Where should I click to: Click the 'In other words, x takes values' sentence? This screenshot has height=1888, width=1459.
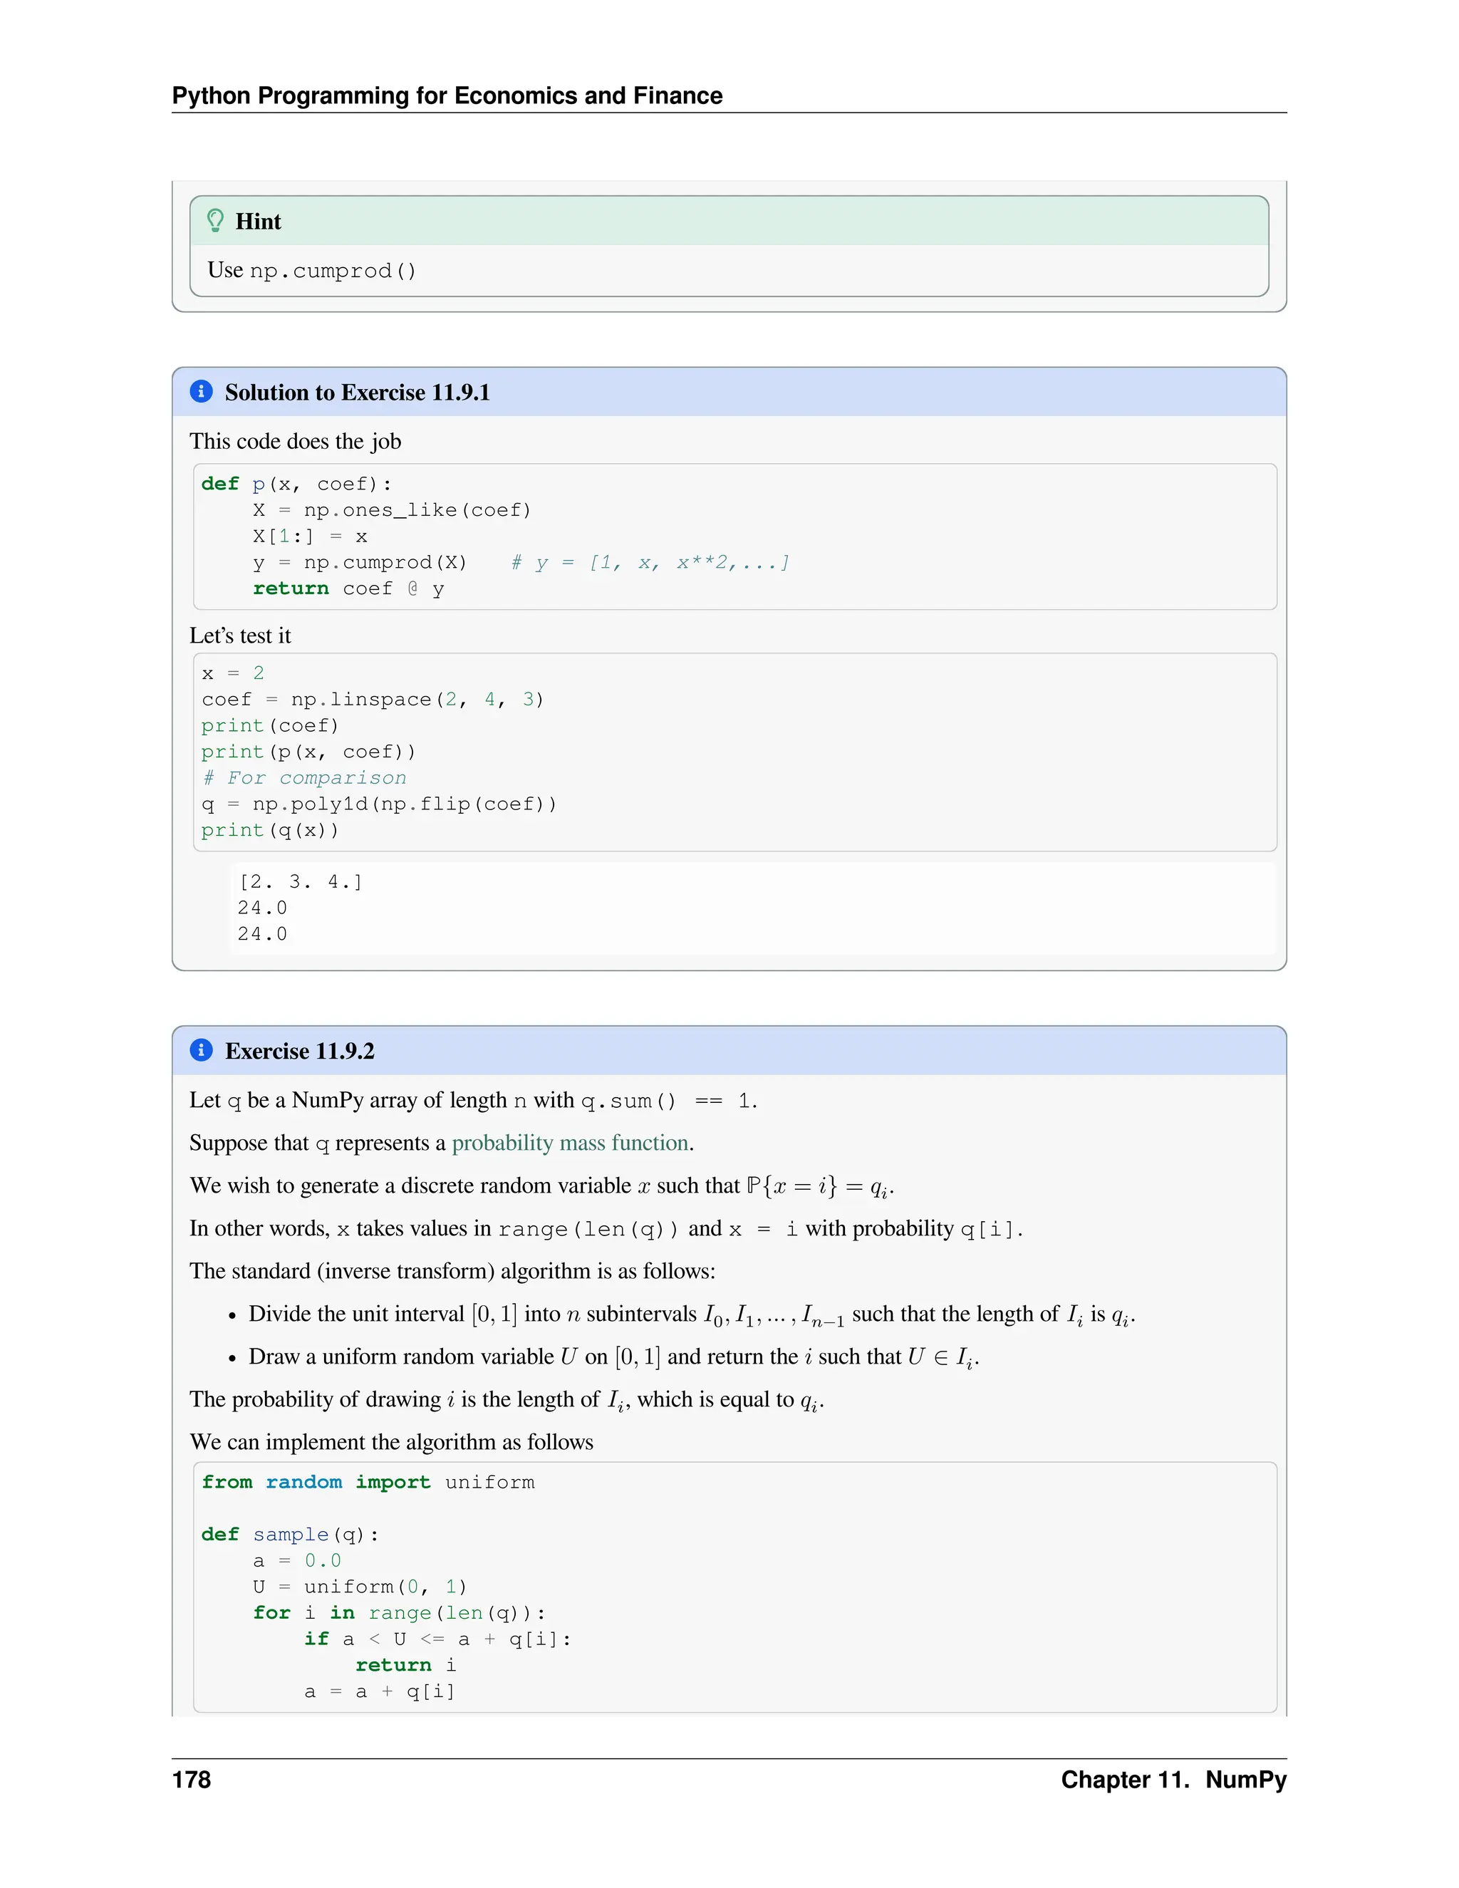point(606,1229)
